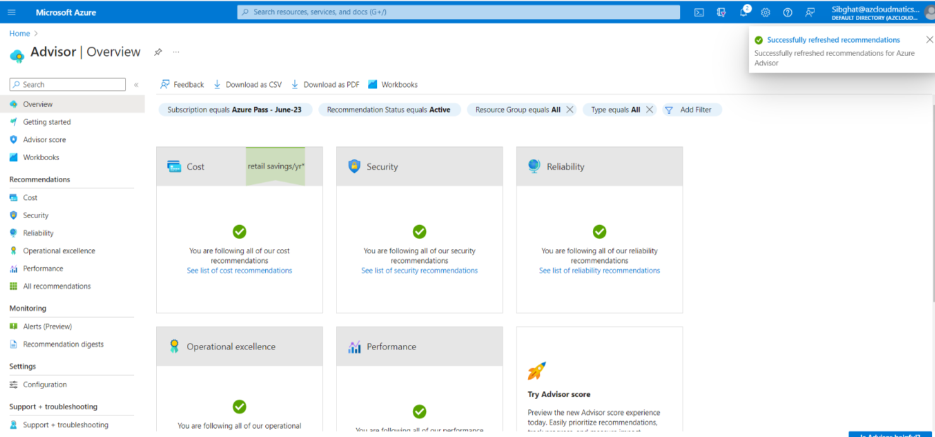The width and height of the screenshot is (935, 437).
Task: Open the portal hamburger menu
Action: click(11, 11)
